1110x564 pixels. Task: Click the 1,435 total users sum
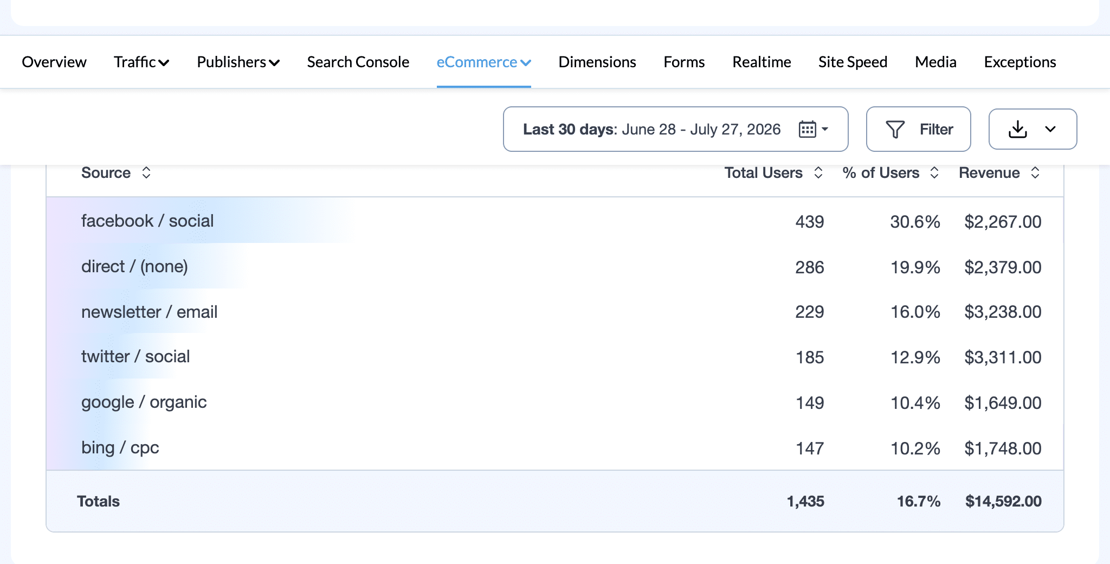click(805, 501)
